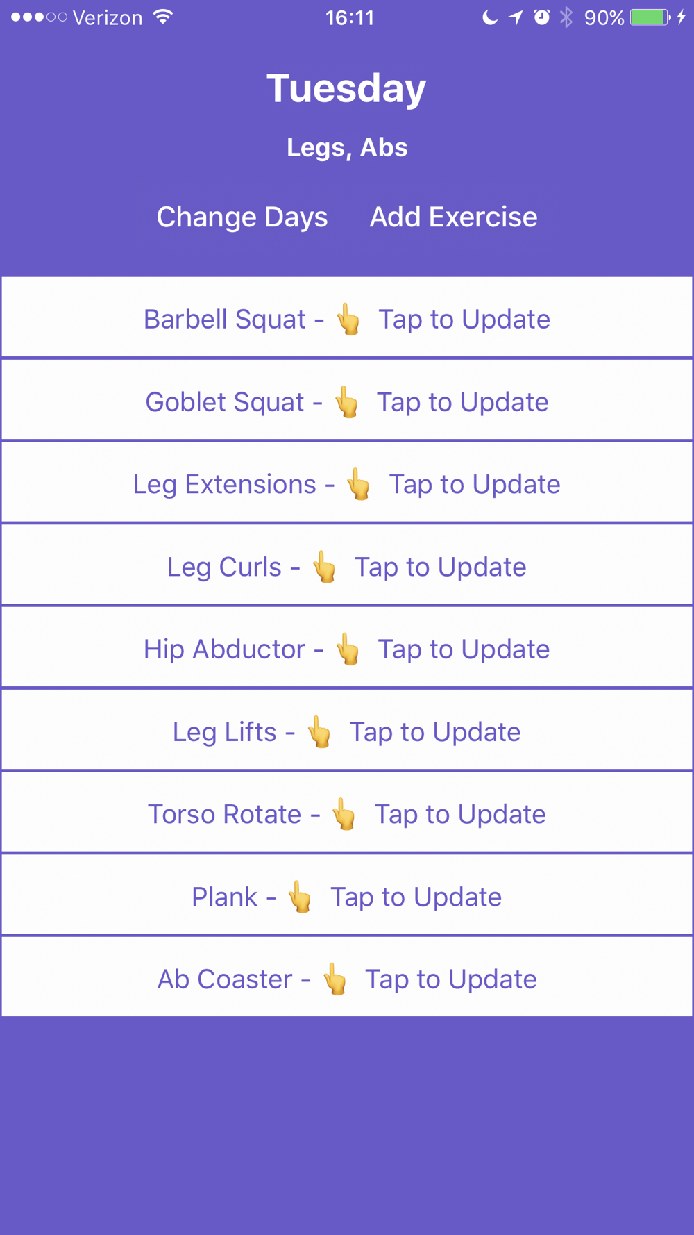Tap the battery indicator in status bar

[x=650, y=17]
